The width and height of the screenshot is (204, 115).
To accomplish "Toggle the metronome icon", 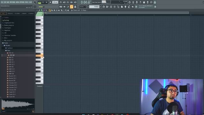I will coord(61,2).
